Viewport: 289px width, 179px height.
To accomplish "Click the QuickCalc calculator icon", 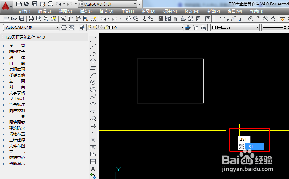I will click(198, 19).
